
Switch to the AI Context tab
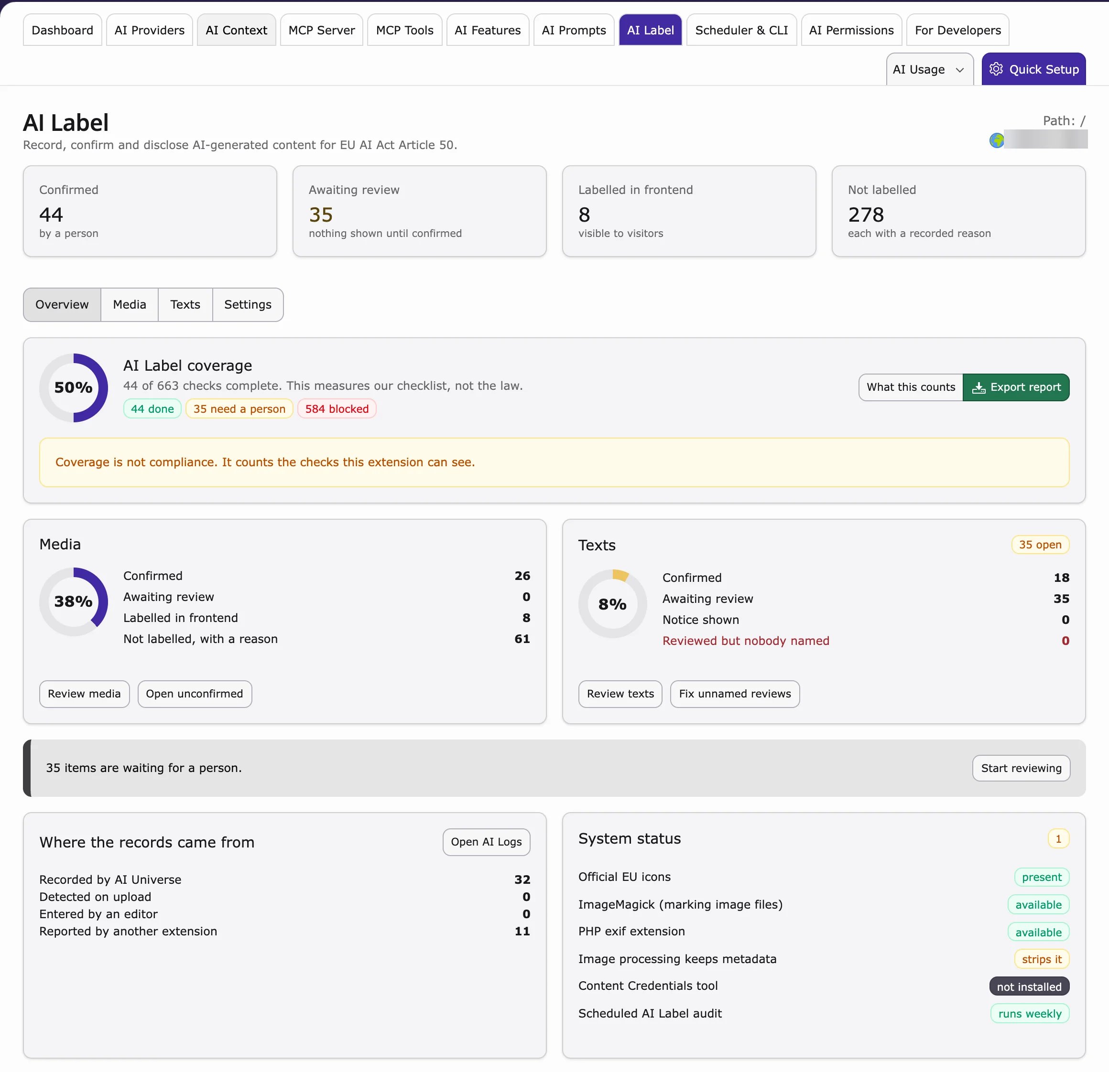236,30
